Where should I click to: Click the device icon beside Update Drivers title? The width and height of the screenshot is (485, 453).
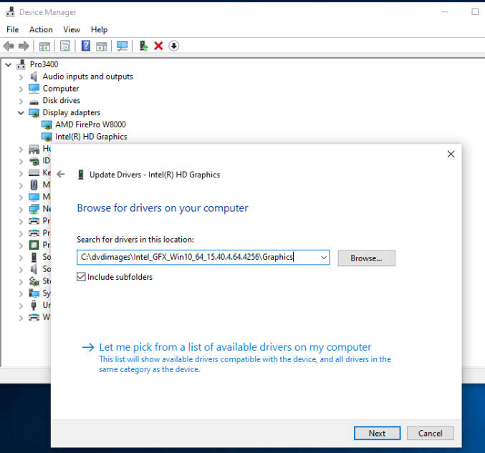click(x=81, y=175)
